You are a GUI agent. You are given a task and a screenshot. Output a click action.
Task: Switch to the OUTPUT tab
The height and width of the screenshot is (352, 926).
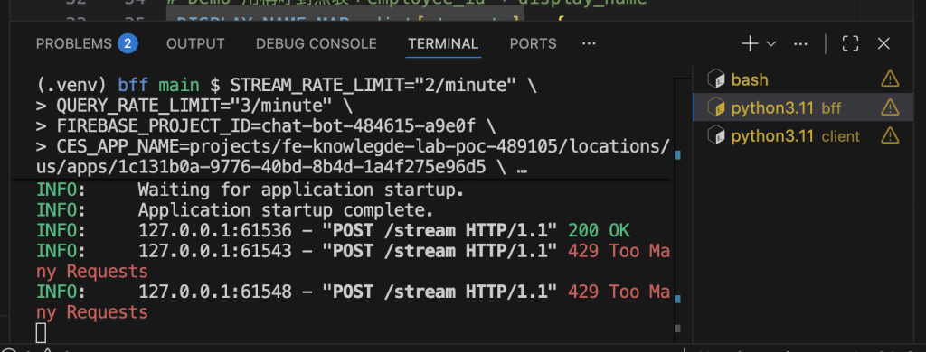[195, 43]
